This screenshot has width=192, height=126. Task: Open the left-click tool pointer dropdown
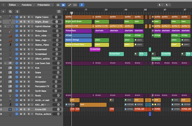point(161,5)
